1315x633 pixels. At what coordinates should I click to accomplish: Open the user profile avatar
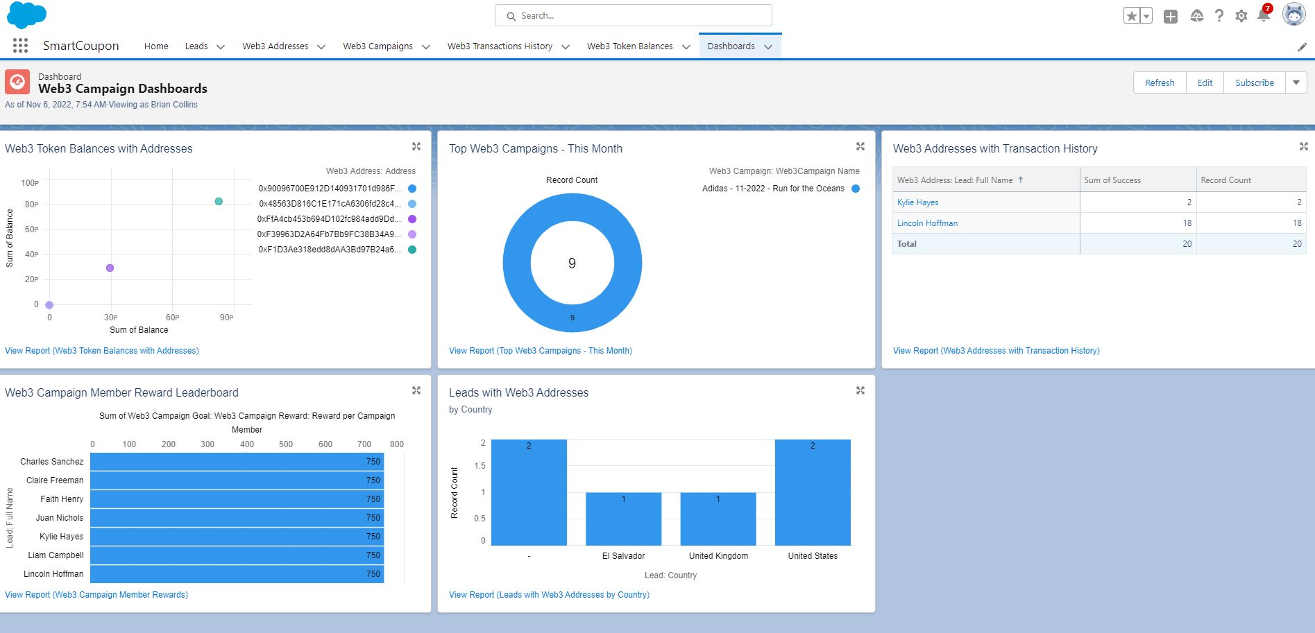pos(1293,15)
